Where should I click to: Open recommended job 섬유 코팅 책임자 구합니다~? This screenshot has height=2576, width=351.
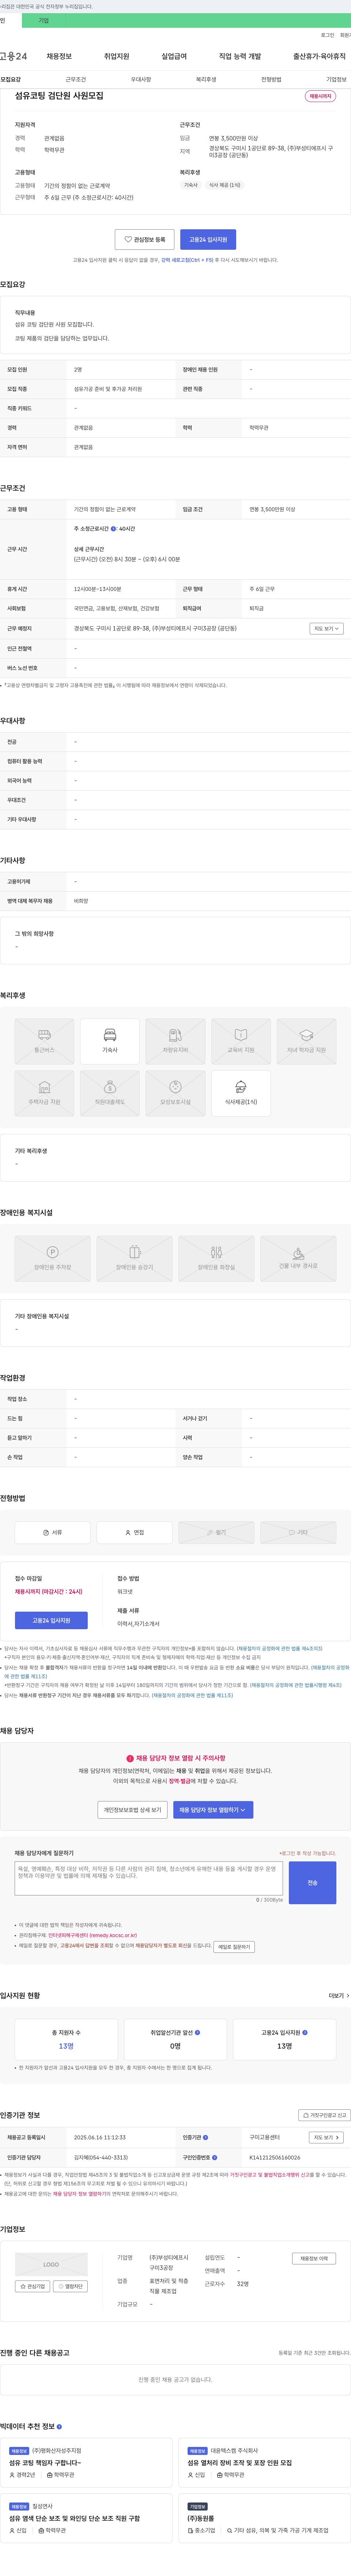pyautogui.click(x=45, y=2463)
